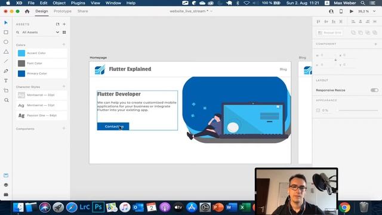382x215 pixels.
Task: Choose the first Montserrat 32pt style
Action: coord(41,95)
